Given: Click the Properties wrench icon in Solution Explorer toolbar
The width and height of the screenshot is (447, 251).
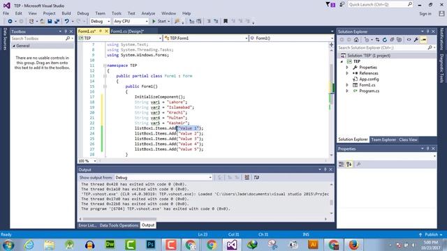Looking at the screenshot, I should click(416, 40).
